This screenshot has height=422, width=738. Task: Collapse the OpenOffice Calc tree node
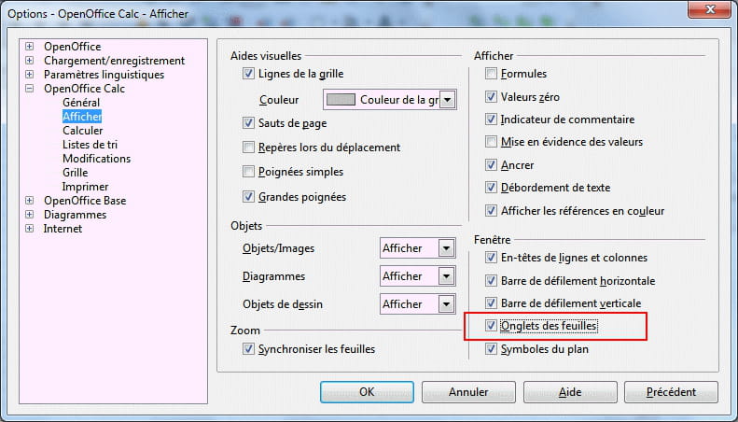(30, 89)
